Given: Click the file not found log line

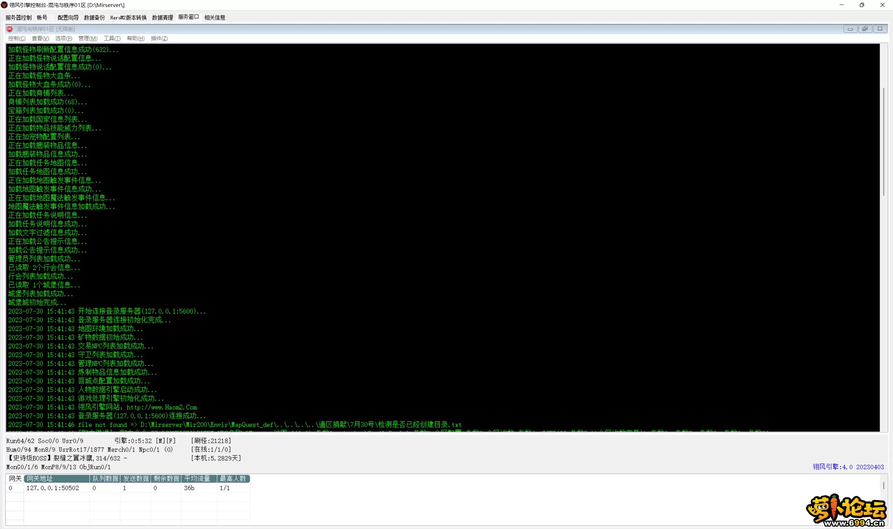Looking at the screenshot, I should click(x=235, y=424).
